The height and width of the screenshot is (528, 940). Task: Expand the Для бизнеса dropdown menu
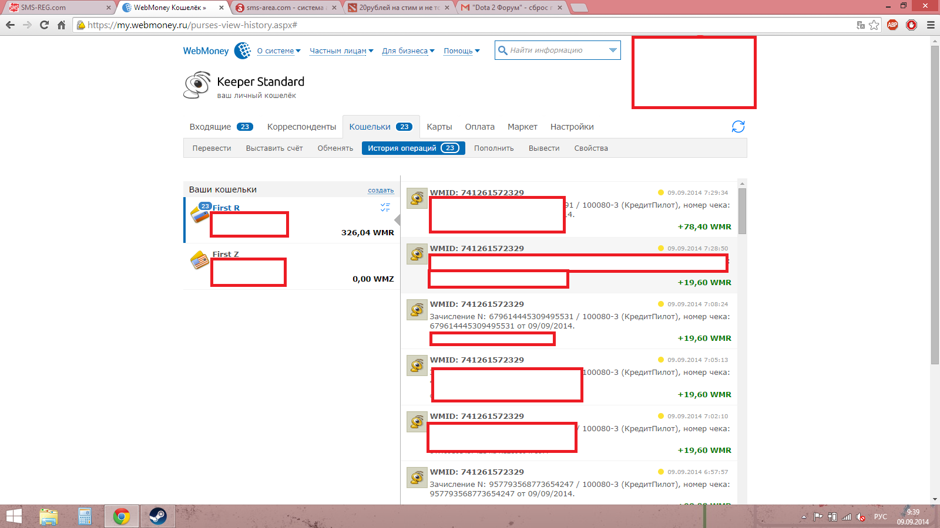408,51
